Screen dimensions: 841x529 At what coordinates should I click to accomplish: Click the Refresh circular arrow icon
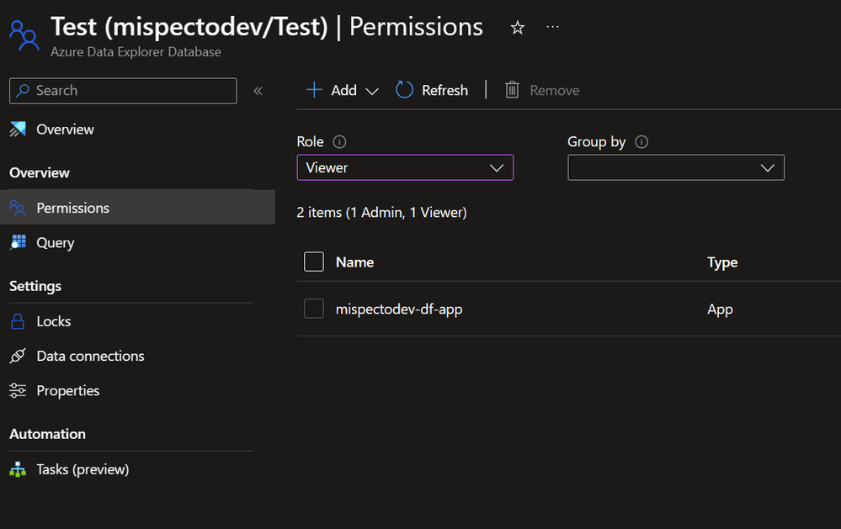pos(405,90)
